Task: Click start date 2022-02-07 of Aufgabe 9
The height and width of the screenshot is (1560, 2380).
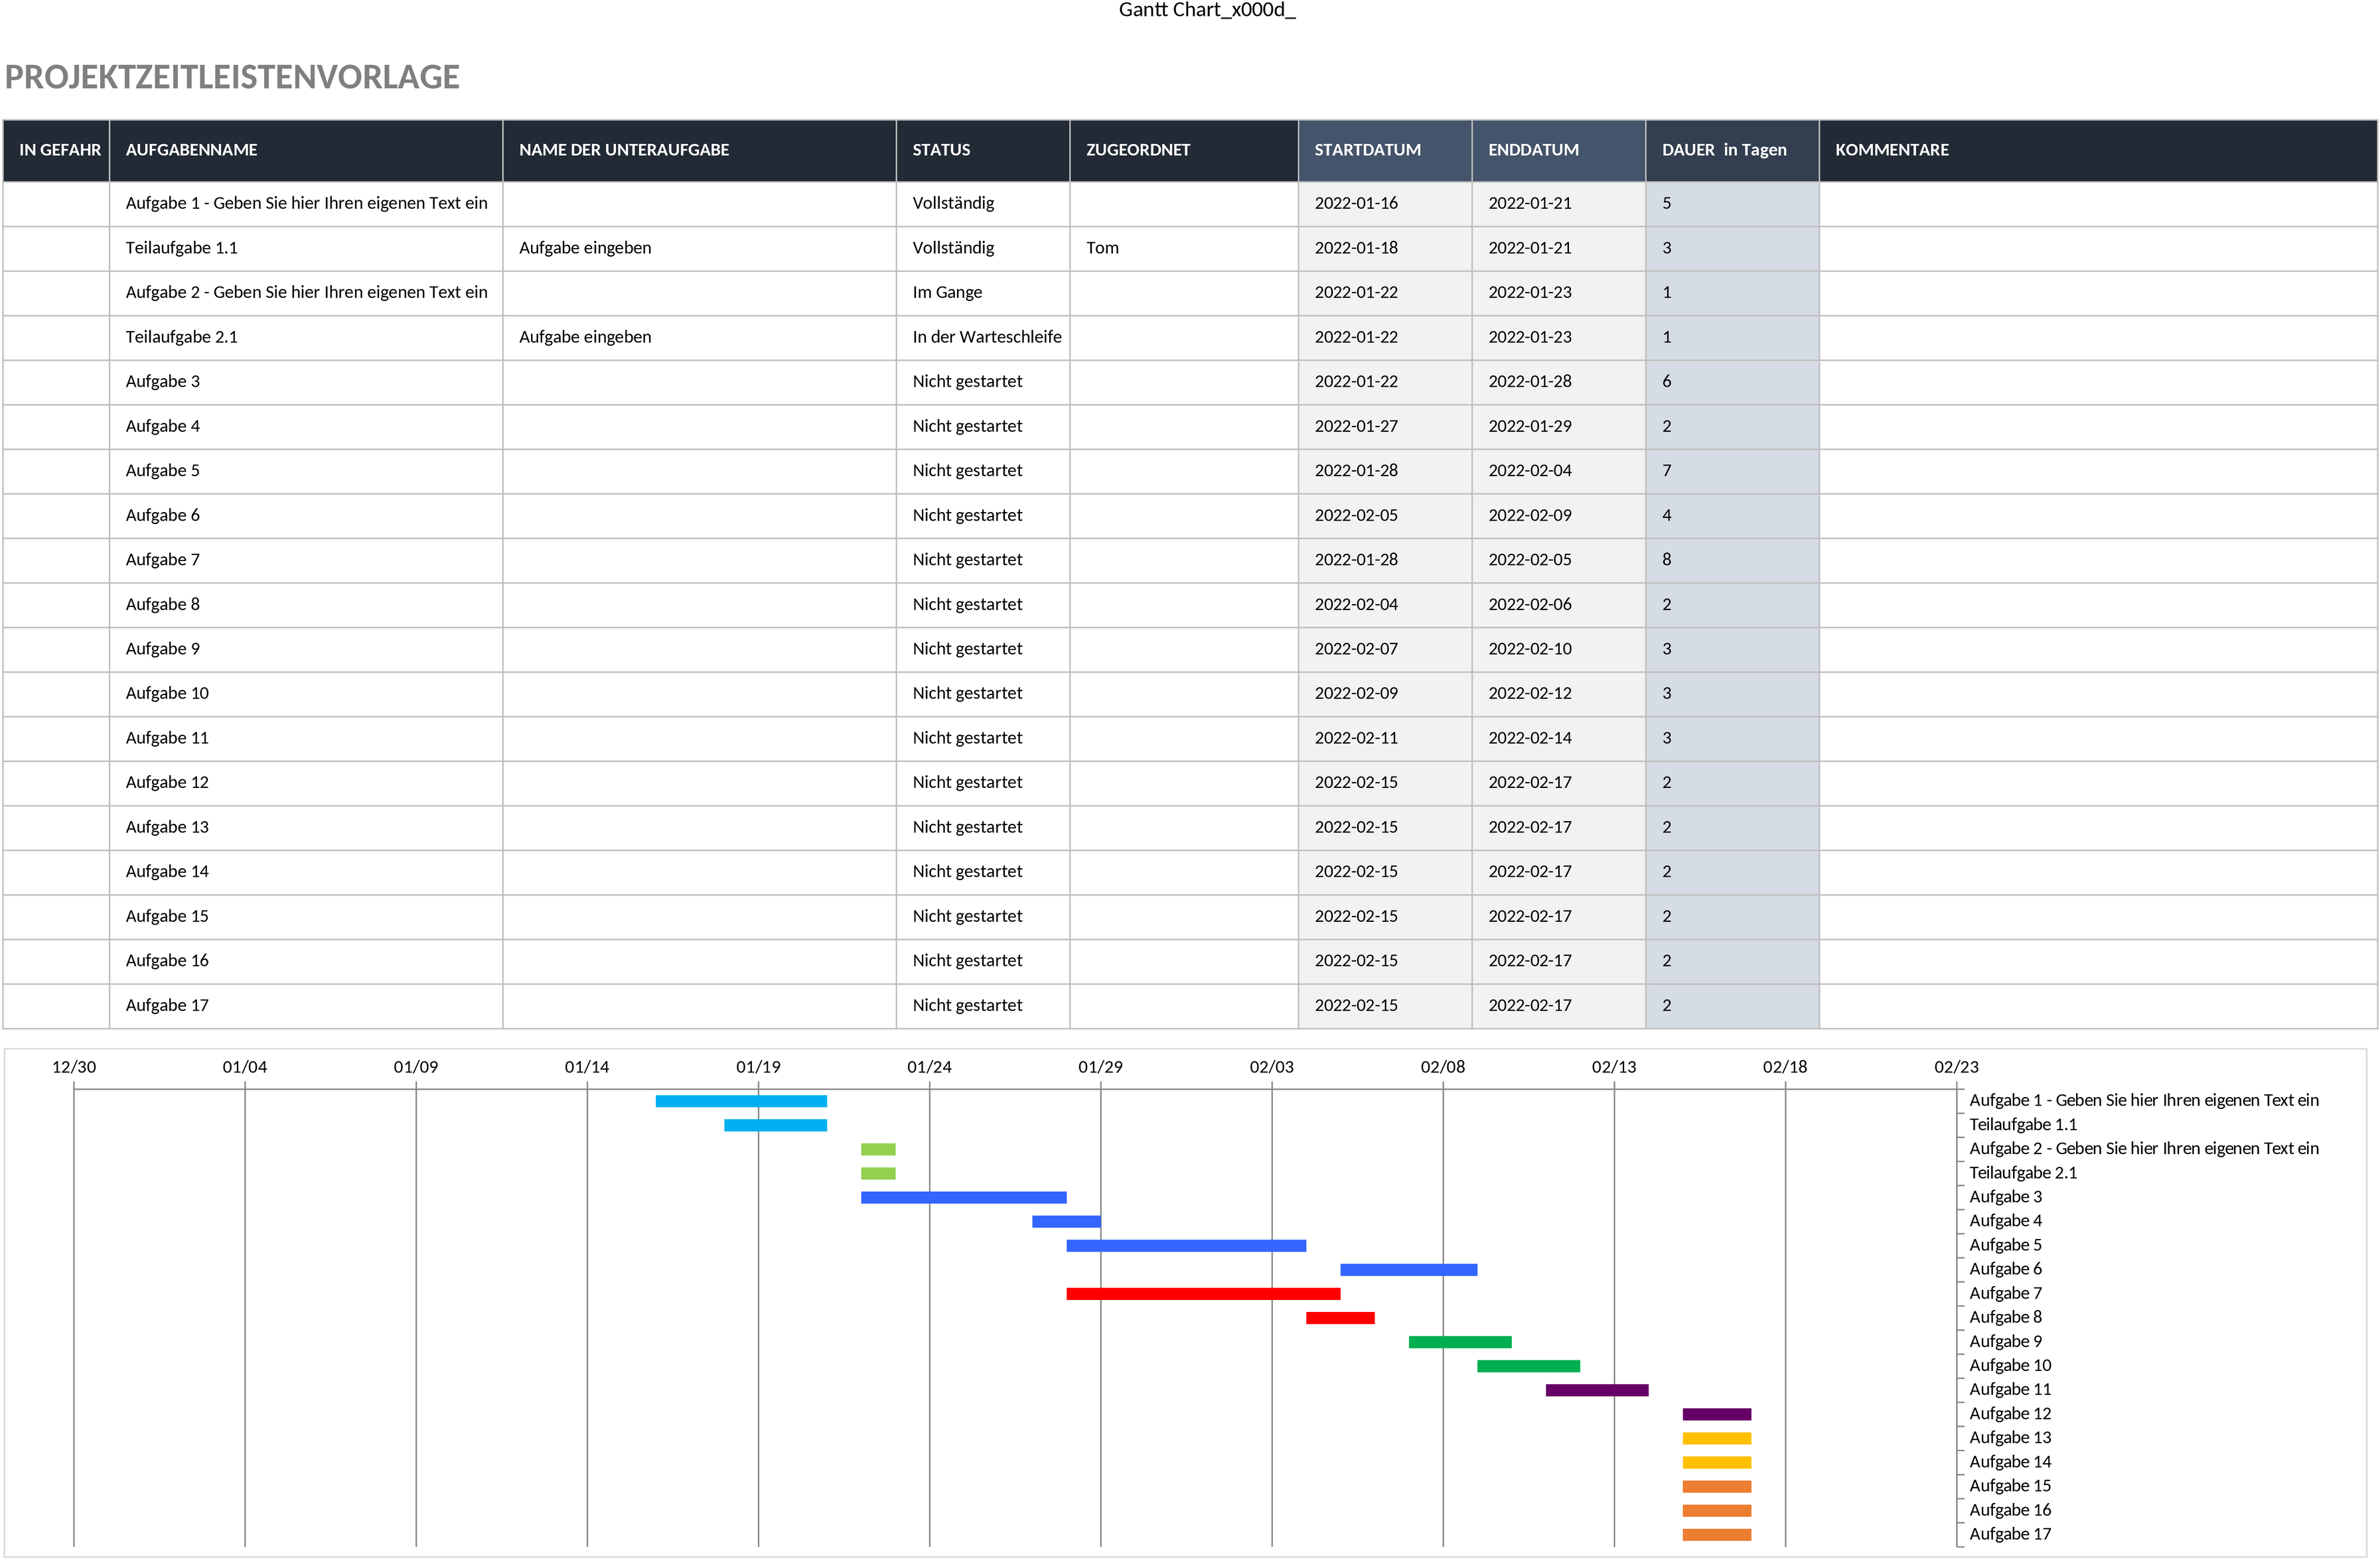Action: [1385, 649]
